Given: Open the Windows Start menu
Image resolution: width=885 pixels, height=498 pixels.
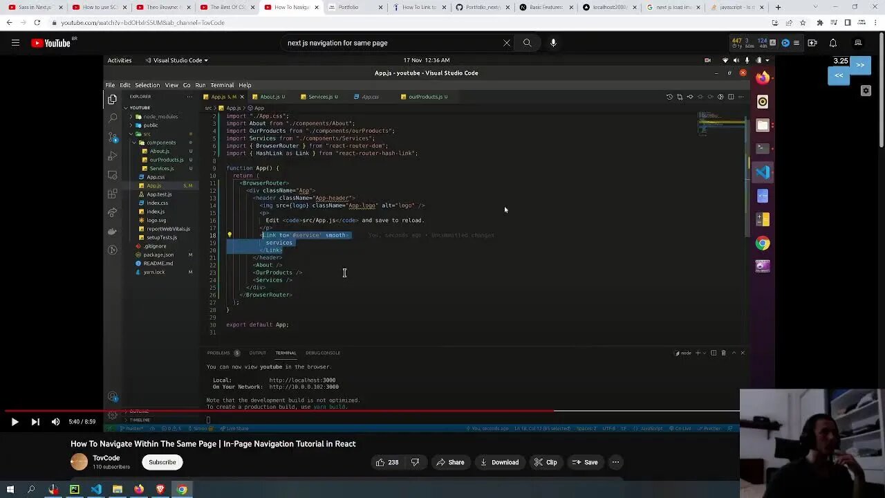Looking at the screenshot, I should (x=10, y=490).
